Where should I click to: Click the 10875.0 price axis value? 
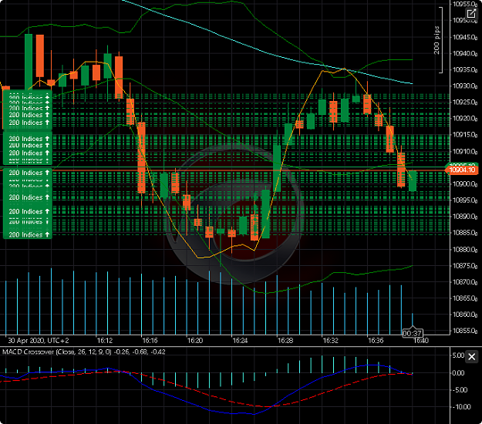[465, 266]
